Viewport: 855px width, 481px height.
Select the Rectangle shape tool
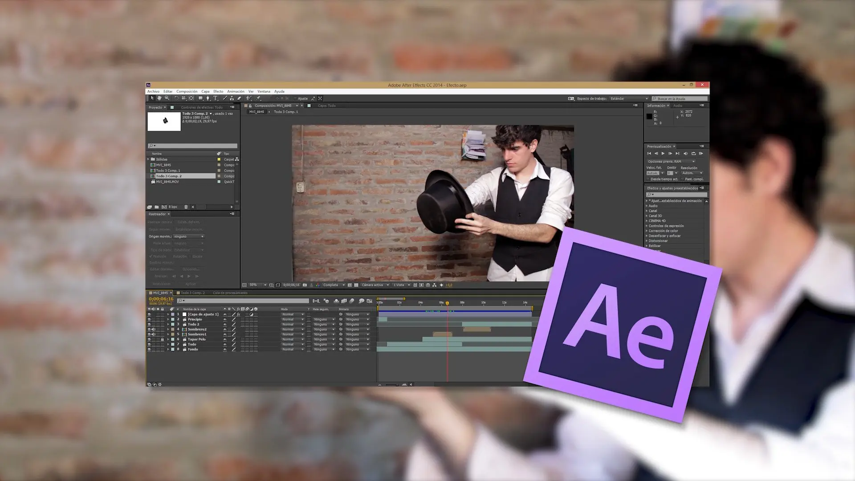(201, 98)
